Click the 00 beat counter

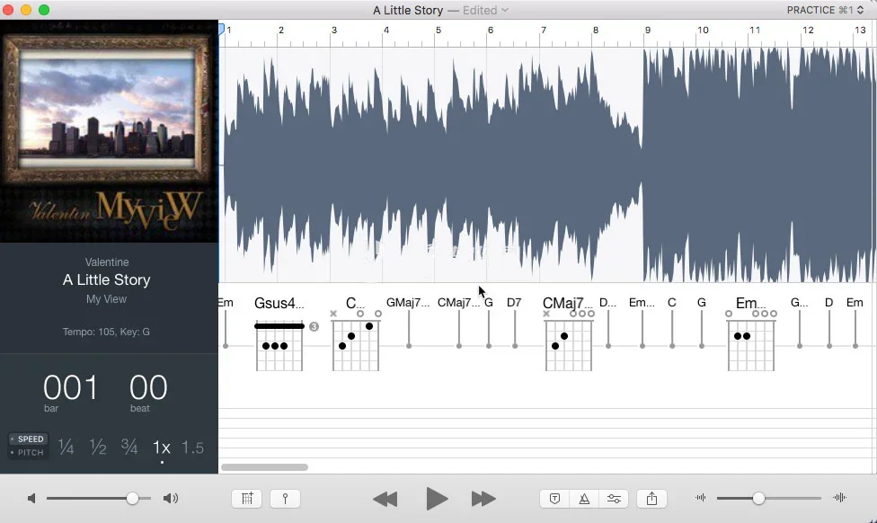pyautogui.click(x=148, y=387)
